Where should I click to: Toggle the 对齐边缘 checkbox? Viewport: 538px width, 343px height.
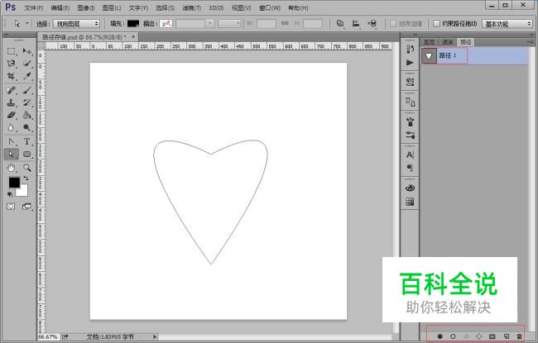point(393,24)
